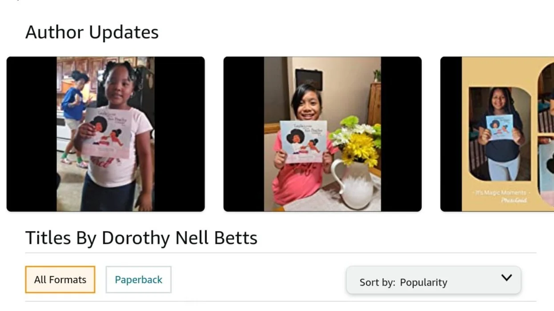Image resolution: width=554 pixels, height=311 pixels.
Task: Click the Sort by: label
Action: [377, 282]
